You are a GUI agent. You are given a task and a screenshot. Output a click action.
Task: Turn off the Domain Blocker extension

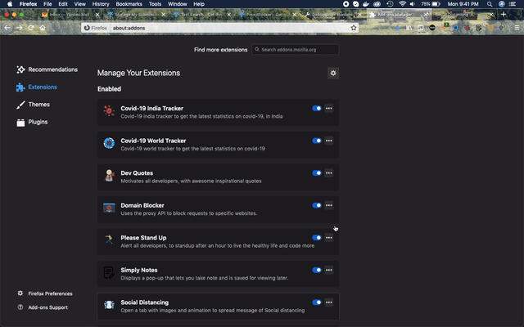(x=317, y=205)
